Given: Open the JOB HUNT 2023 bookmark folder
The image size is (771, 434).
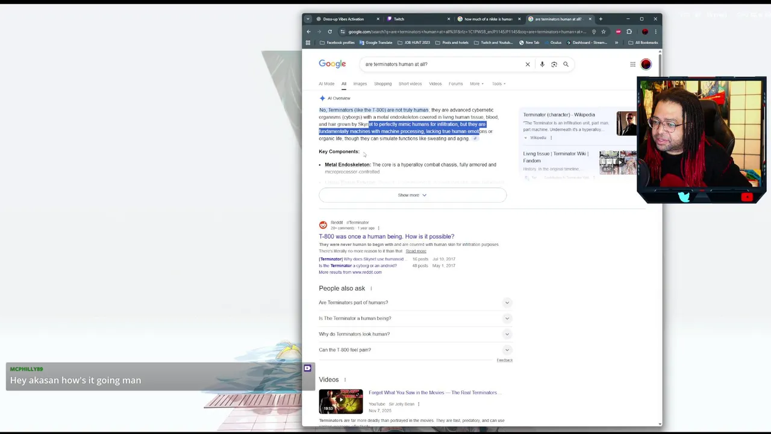Looking at the screenshot, I should point(414,43).
